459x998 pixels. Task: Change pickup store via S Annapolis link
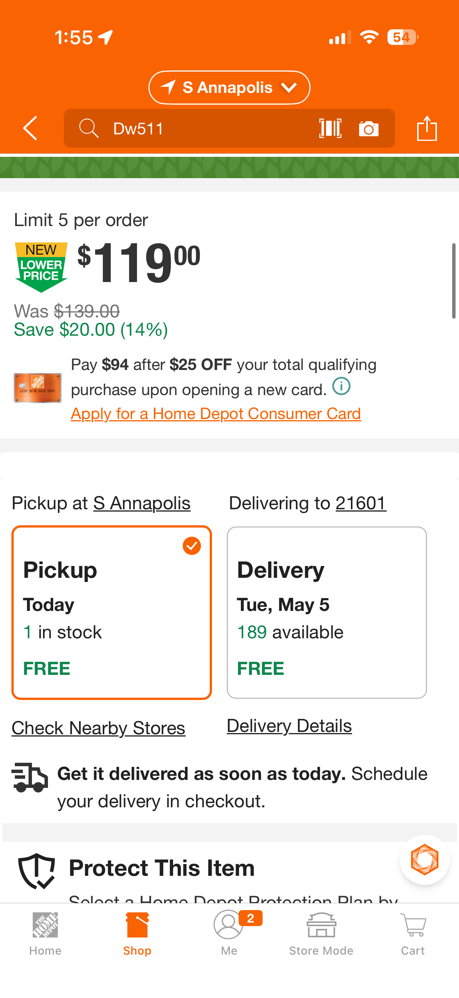(x=142, y=503)
